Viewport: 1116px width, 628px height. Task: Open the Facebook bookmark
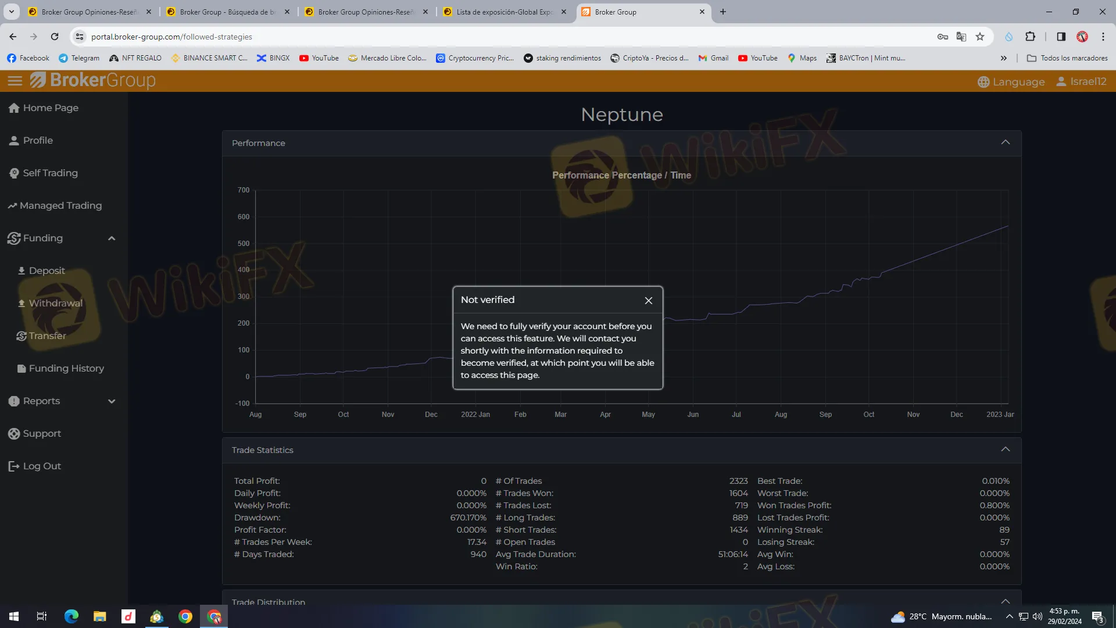tap(28, 58)
